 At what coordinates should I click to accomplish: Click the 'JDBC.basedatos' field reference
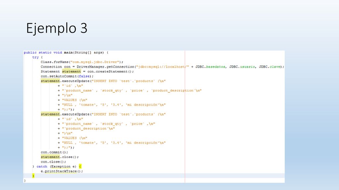click(210, 67)
